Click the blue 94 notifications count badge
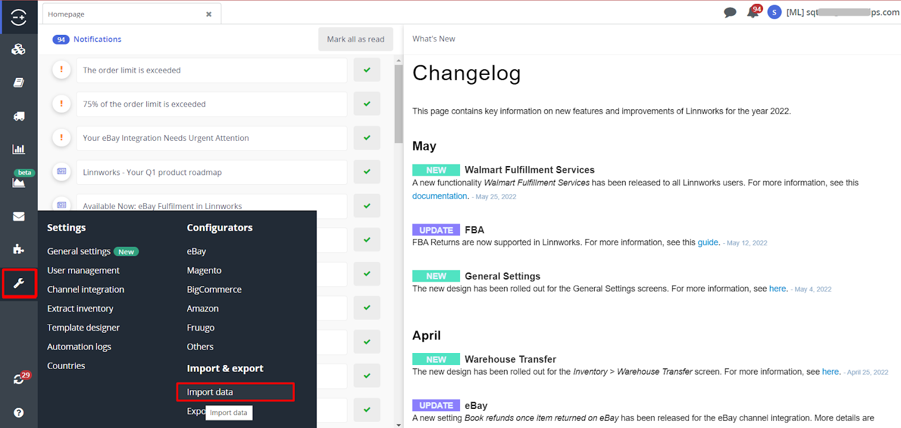Viewport: 901px width, 428px height. pos(61,39)
